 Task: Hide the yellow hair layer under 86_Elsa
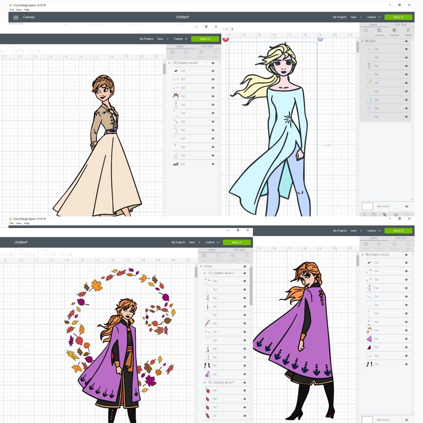coord(406,83)
